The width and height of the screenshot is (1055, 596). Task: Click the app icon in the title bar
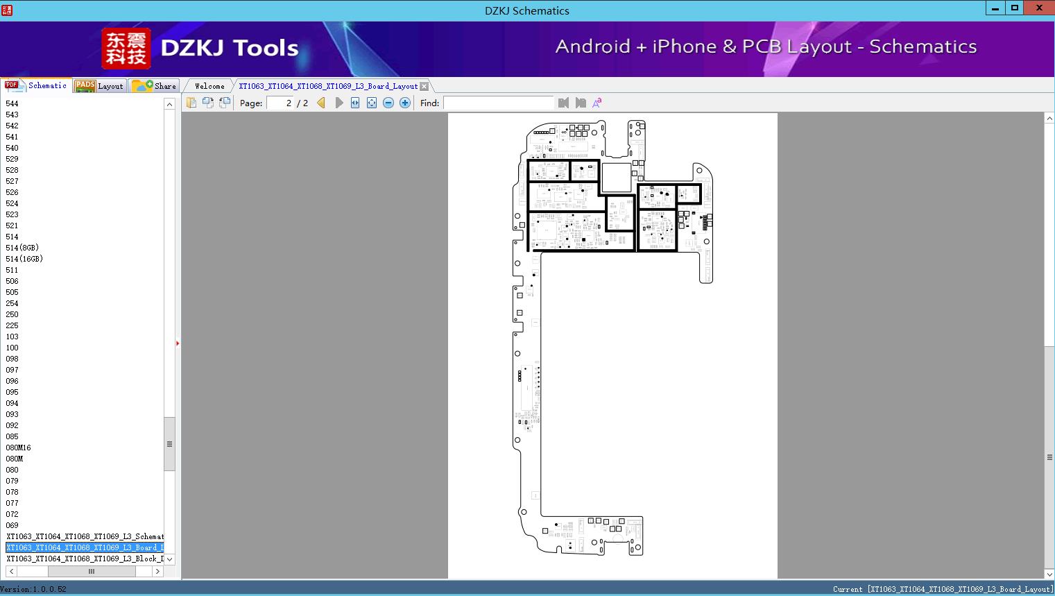pyautogui.click(x=7, y=10)
